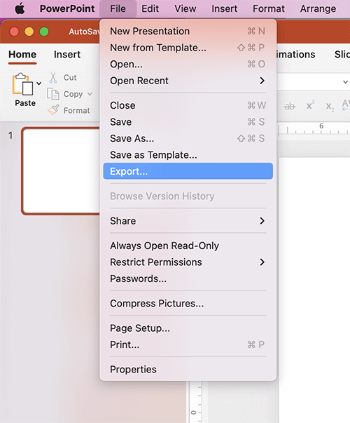
Task: Choose Properties in File menu
Action: 188,369
